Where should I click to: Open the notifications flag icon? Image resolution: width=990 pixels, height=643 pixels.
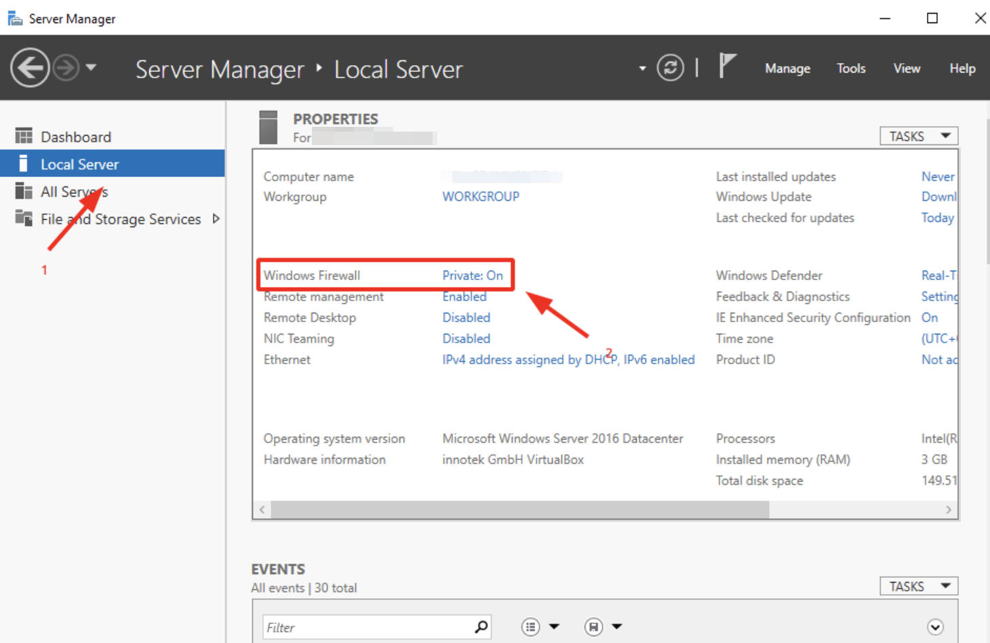(x=727, y=66)
